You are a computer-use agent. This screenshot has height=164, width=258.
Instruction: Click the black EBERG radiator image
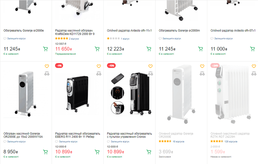pyautogui.click(x=78, y=93)
